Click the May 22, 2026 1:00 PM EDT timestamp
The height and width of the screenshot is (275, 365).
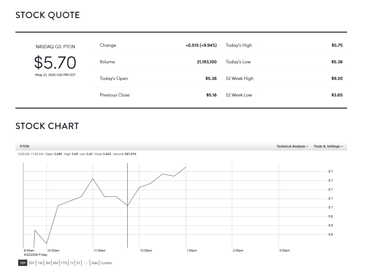pos(55,75)
